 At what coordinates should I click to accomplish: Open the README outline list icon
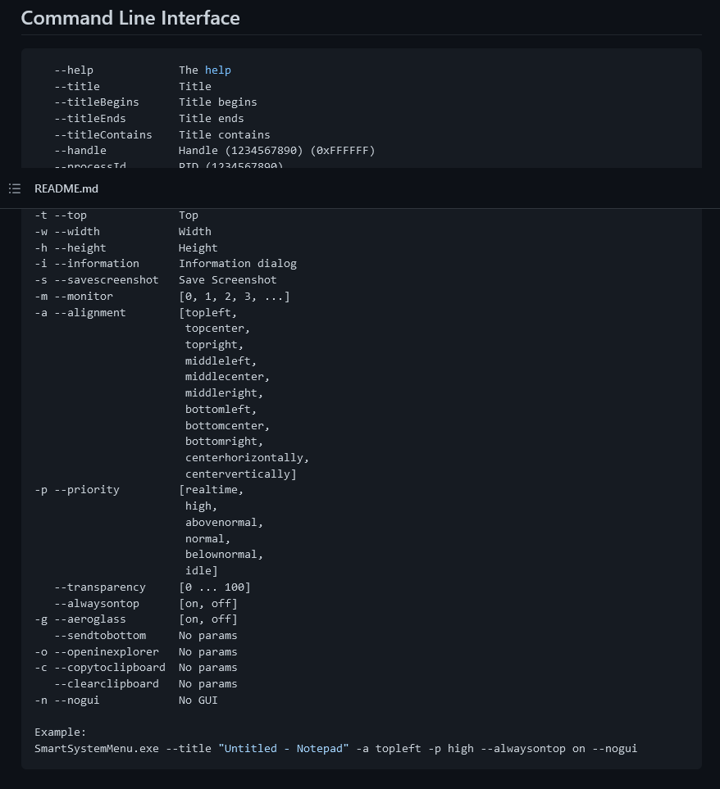coord(15,188)
